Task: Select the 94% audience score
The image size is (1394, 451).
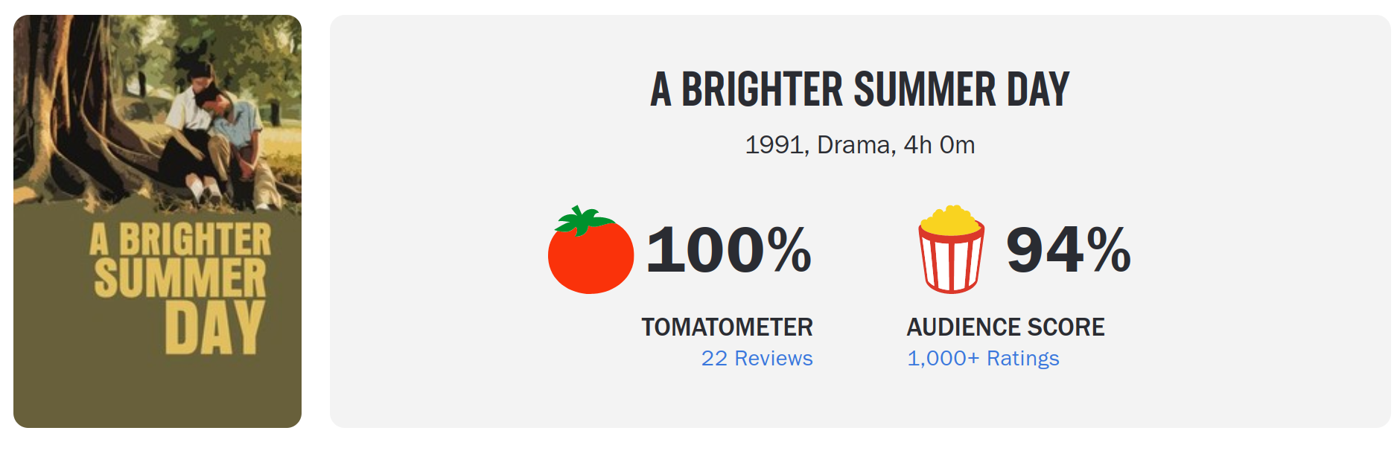Action: coord(1068,250)
